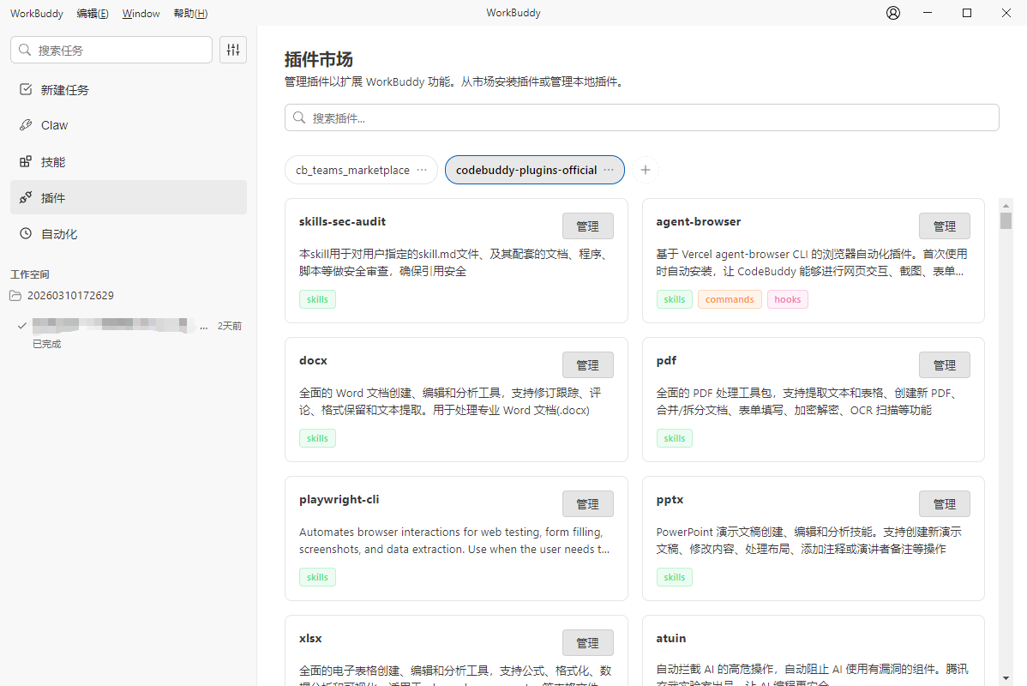Click the magnifier icon in task search
The image size is (1027, 686).
pyautogui.click(x=25, y=50)
